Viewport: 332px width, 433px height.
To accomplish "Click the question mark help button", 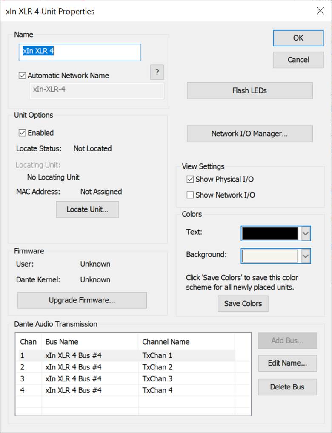I will [x=157, y=73].
